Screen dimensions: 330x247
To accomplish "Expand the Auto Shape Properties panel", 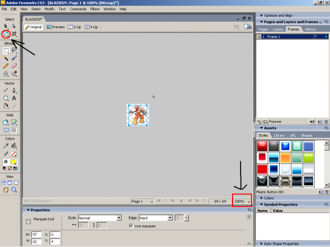I will click(x=261, y=243).
